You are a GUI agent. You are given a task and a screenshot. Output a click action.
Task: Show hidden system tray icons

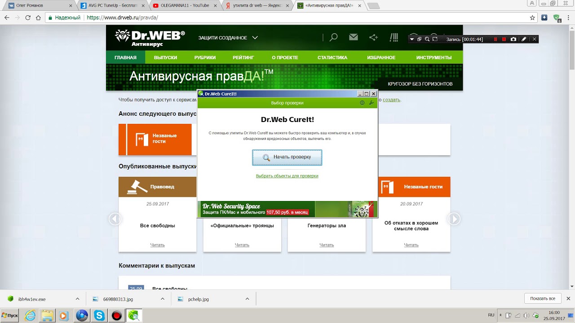coord(500,315)
